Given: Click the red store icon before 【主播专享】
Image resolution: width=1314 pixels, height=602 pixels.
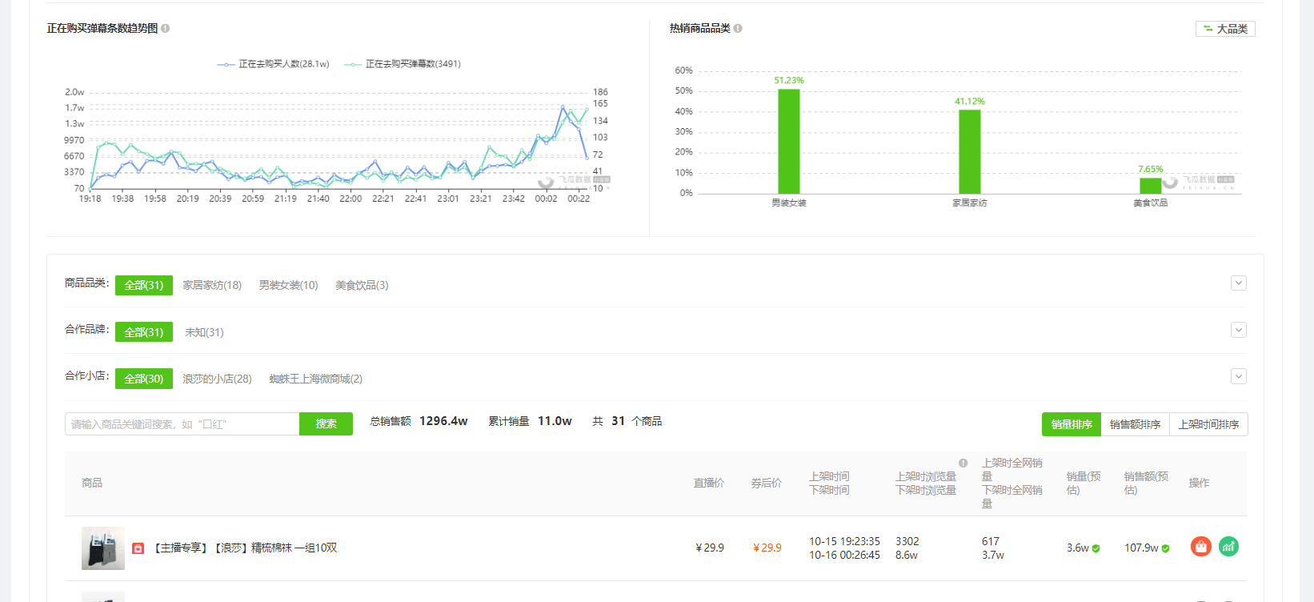Looking at the screenshot, I should tap(138, 548).
